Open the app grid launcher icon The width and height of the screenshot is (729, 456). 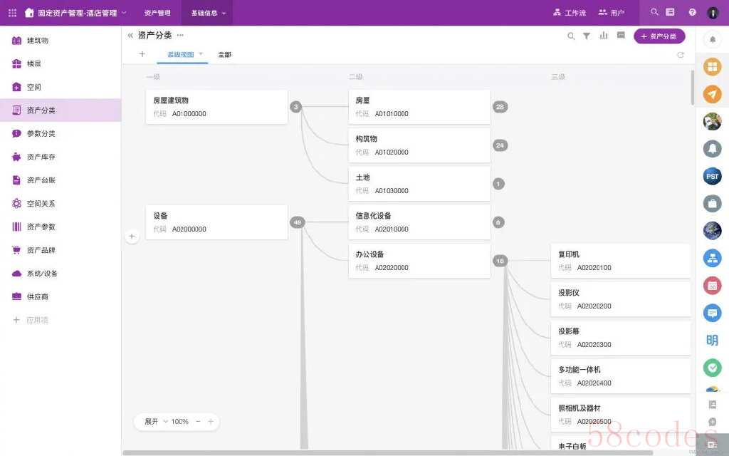click(x=12, y=13)
